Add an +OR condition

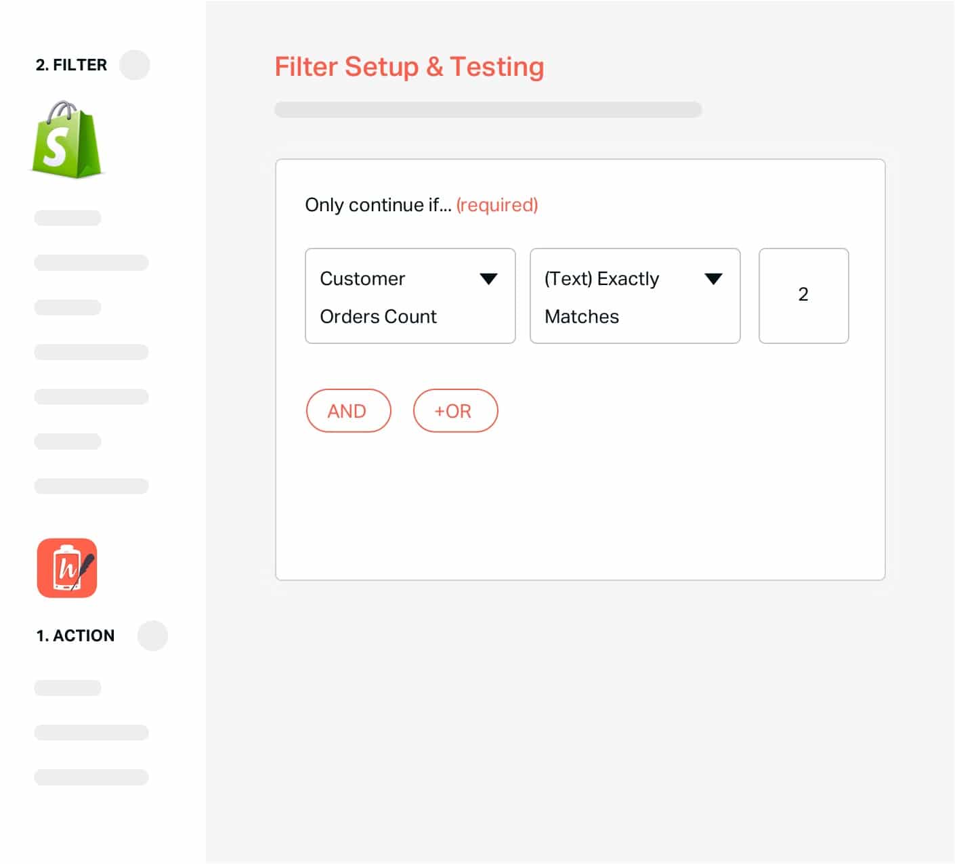point(456,411)
